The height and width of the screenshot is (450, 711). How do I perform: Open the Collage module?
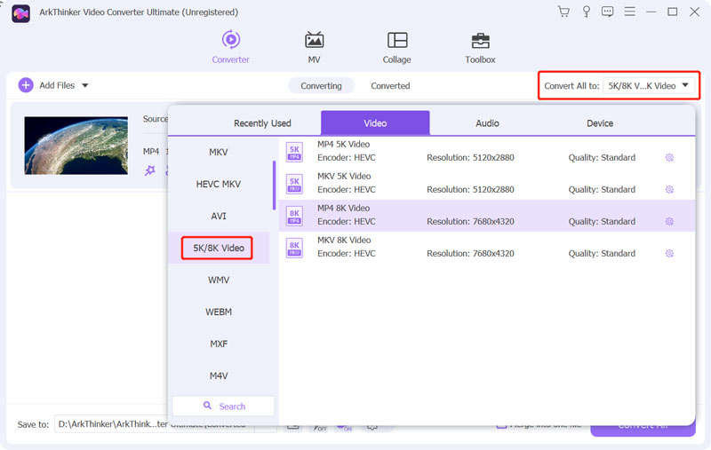coord(396,47)
